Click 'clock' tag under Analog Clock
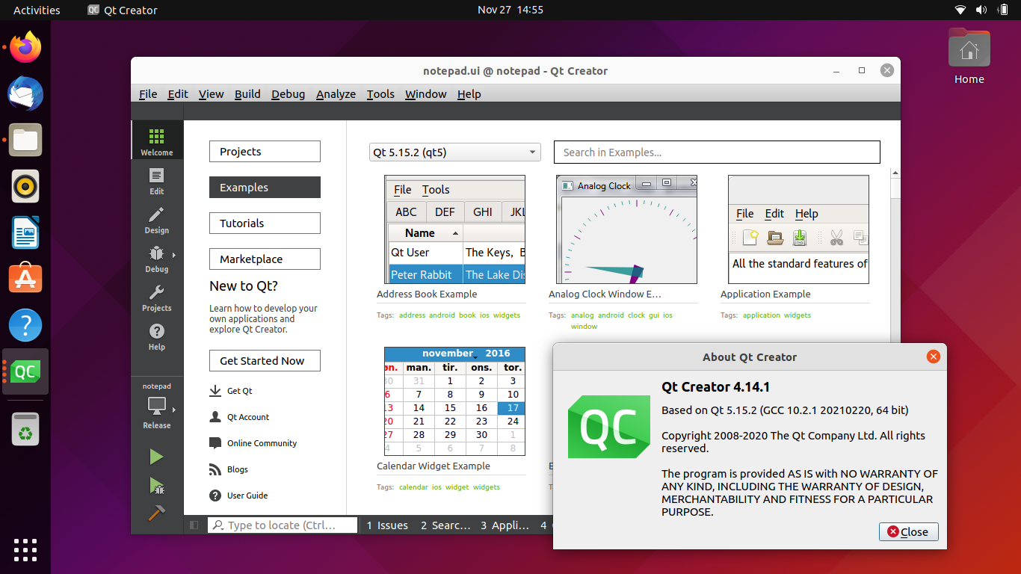The height and width of the screenshot is (574, 1021). tap(636, 315)
